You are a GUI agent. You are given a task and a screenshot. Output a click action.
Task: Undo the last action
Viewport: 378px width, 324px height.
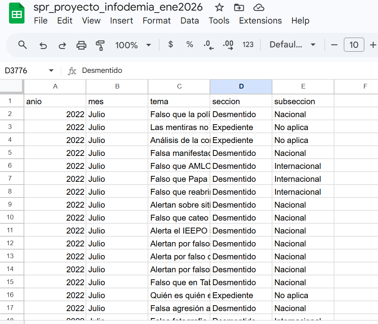[43, 45]
